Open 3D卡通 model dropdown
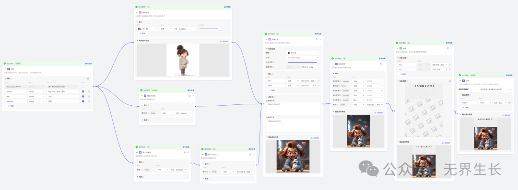This screenshot has height=190, width=518. coord(303,53)
